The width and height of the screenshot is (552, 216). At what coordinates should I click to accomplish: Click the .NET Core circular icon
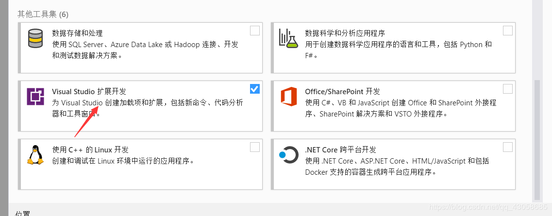(x=288, y=155)
